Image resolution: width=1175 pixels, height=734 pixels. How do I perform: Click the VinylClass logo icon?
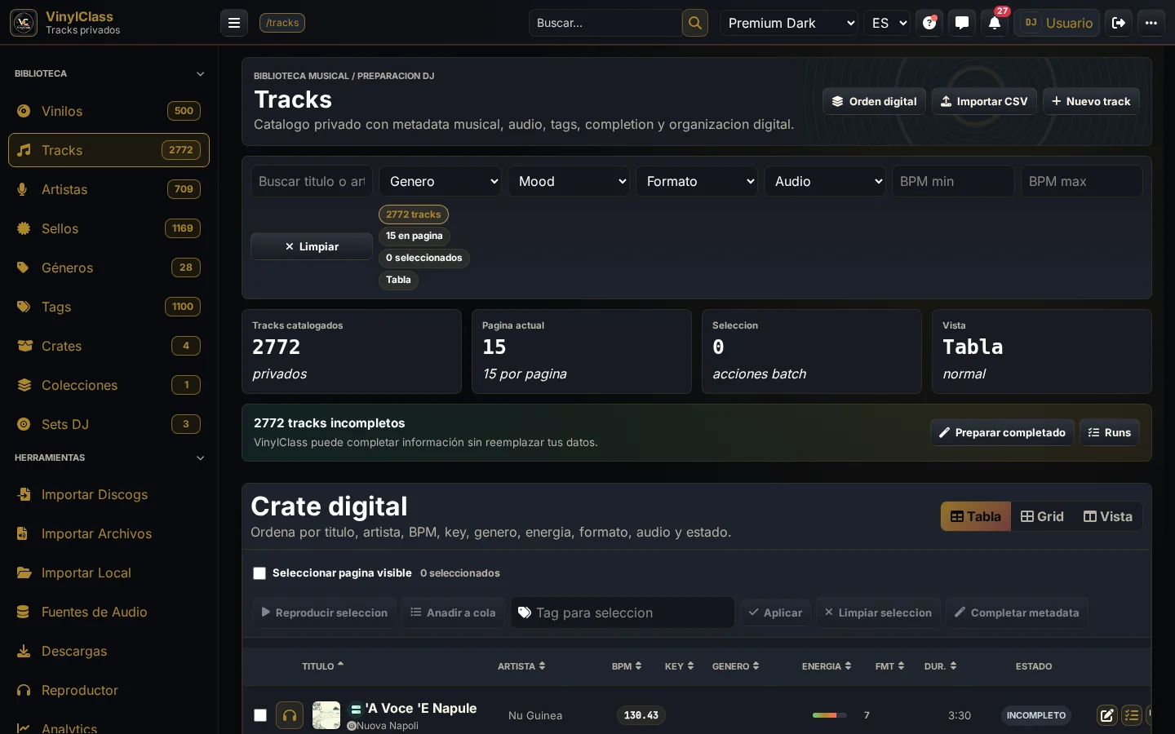point(24,23)
